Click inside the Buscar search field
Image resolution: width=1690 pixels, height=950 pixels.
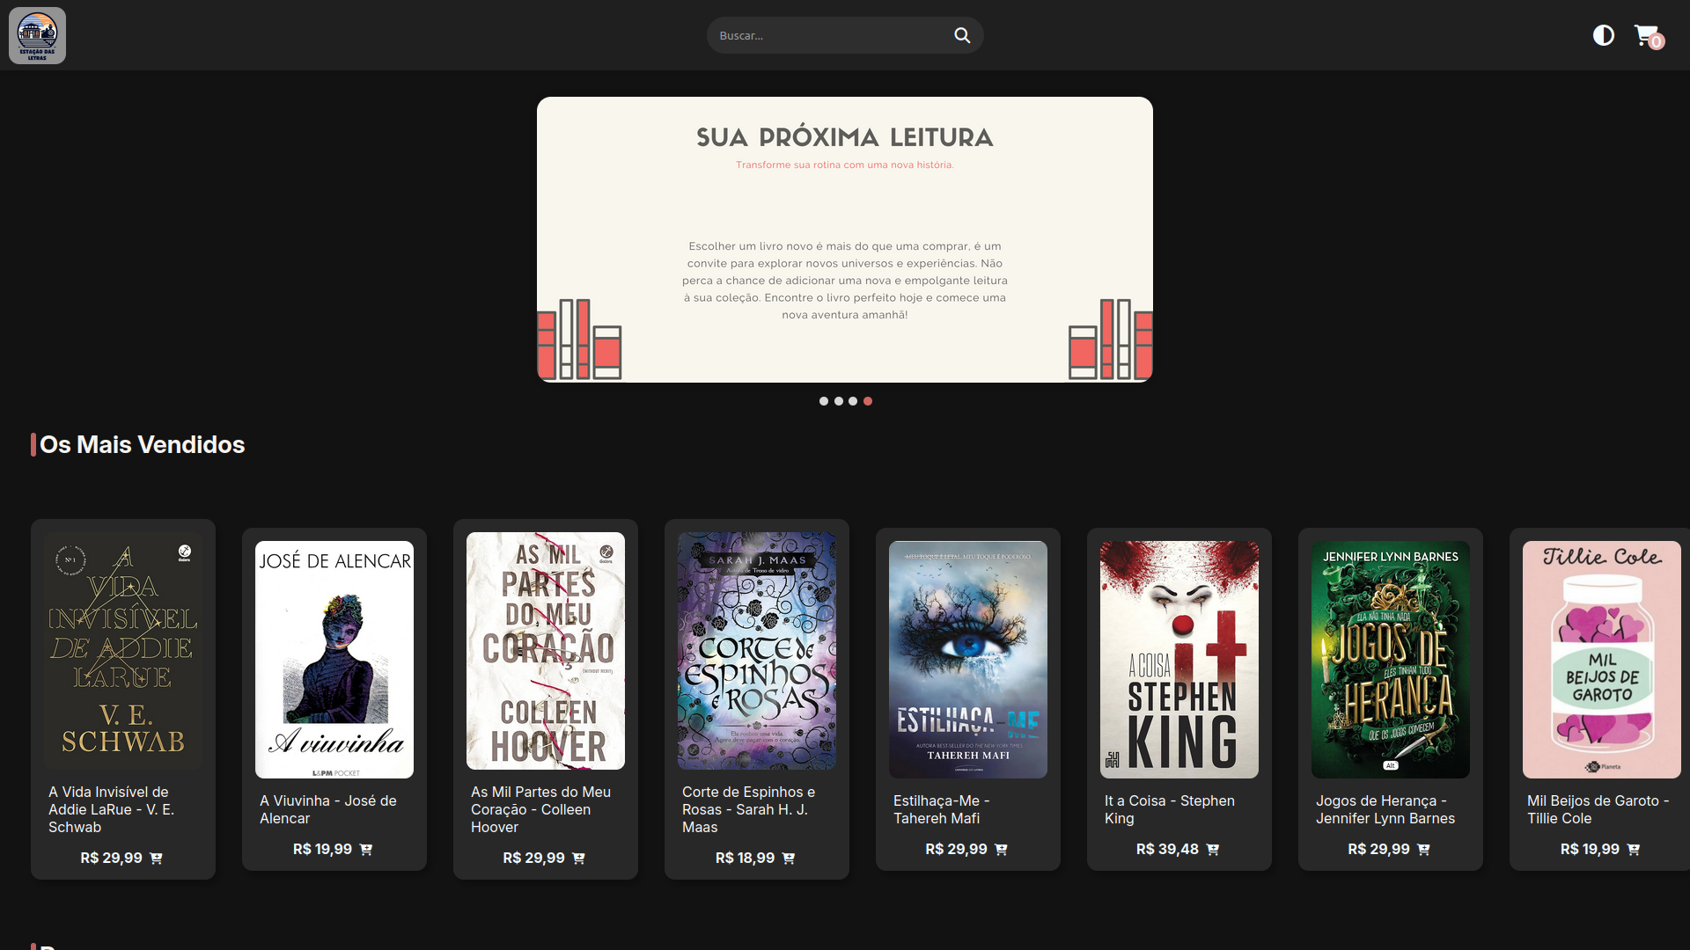click(827, 35)
